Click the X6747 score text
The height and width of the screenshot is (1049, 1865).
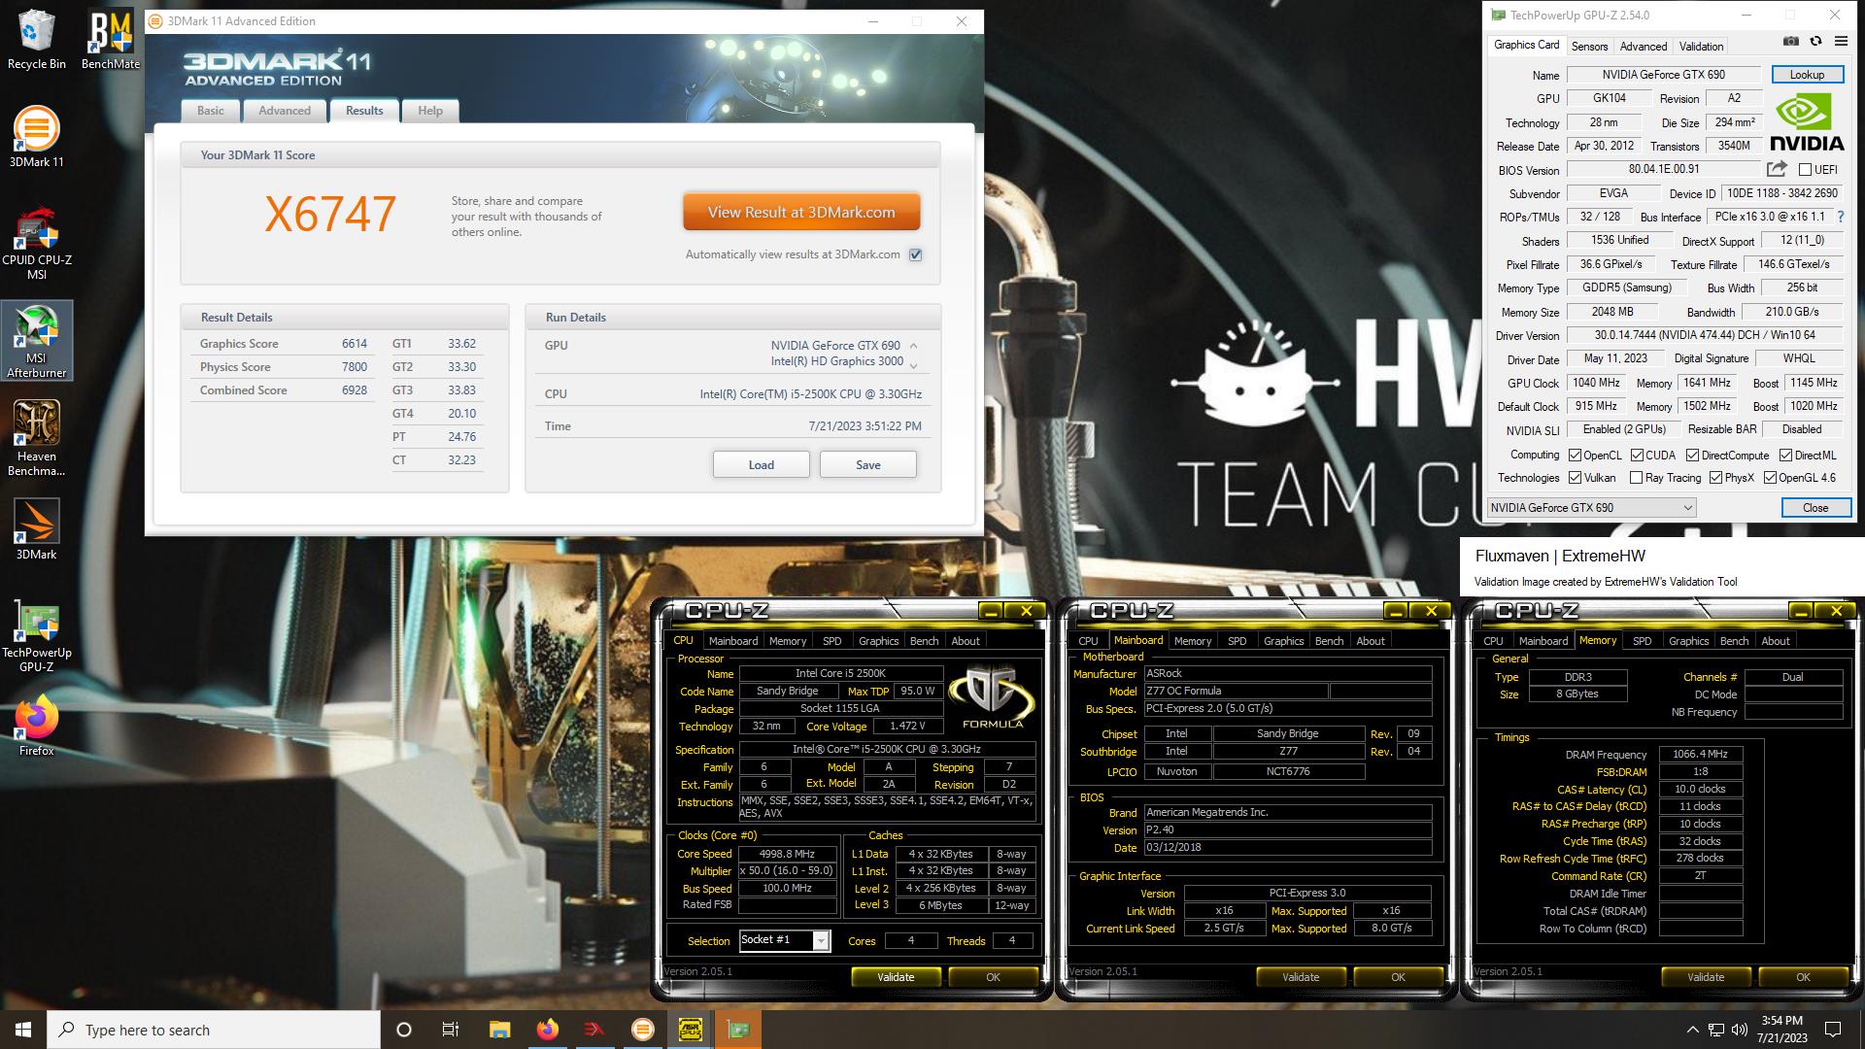click(330, 214)
